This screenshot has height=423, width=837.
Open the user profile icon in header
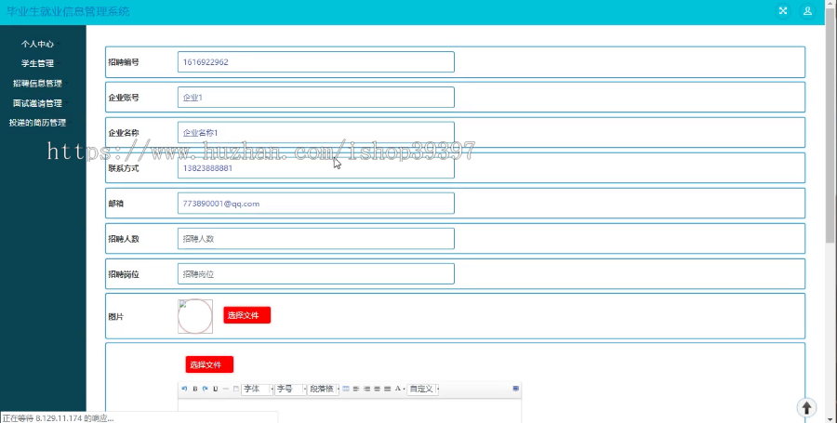(807, 10)
